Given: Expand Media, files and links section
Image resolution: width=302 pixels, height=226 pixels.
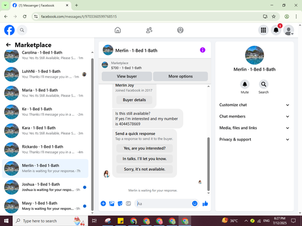Looking at the screenshot, I should click(254, 128).
